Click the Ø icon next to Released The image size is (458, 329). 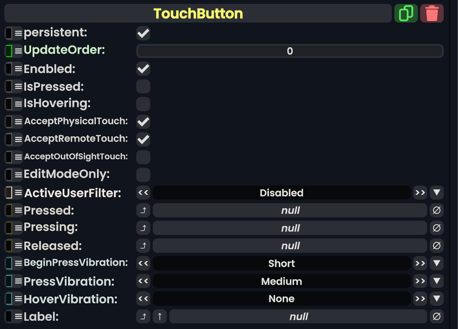[x=437, y=246]
